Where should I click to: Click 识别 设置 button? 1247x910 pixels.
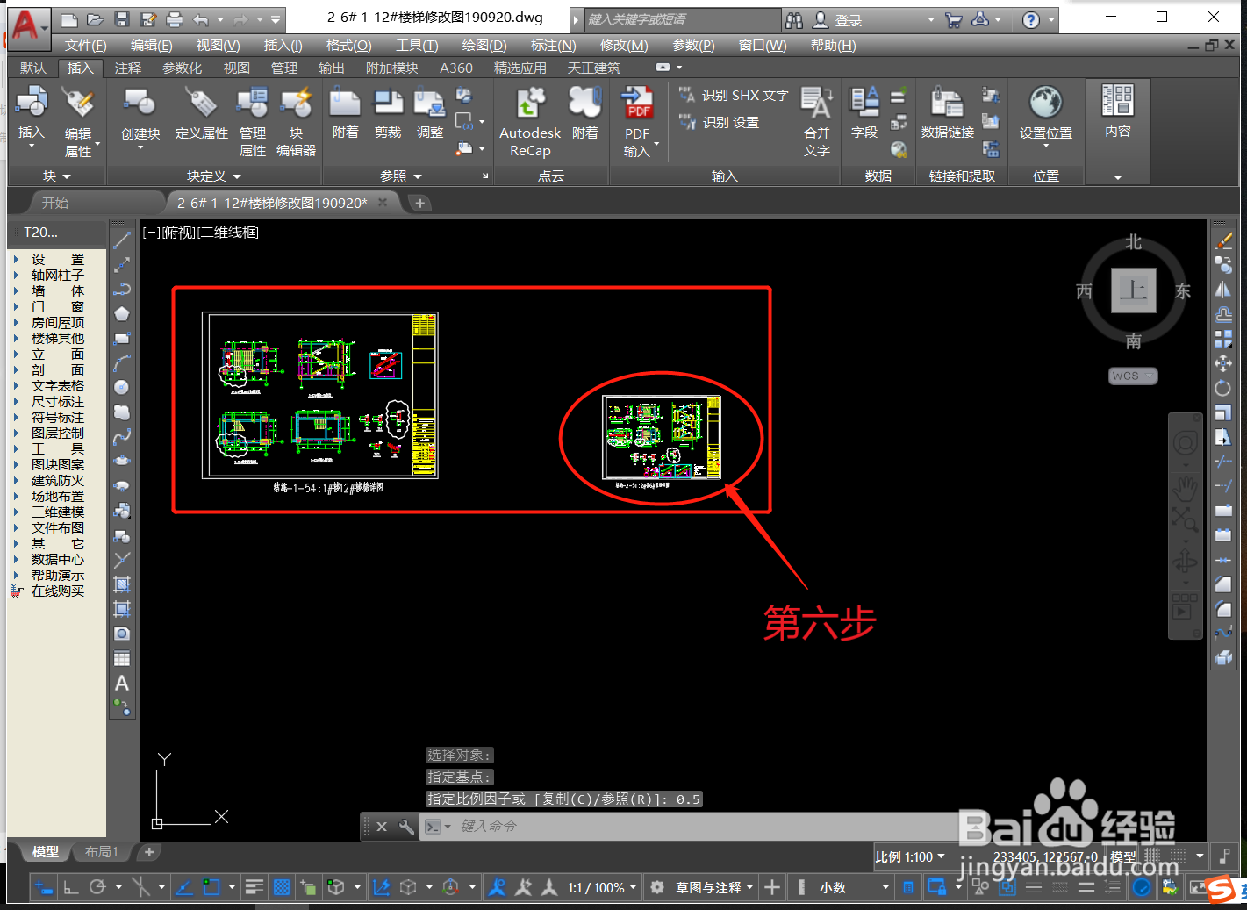coord(720,122)
